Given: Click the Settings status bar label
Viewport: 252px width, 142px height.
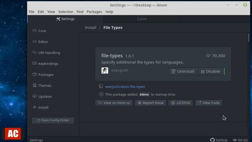Looking at the screenshot, I should tap(36, 140).
